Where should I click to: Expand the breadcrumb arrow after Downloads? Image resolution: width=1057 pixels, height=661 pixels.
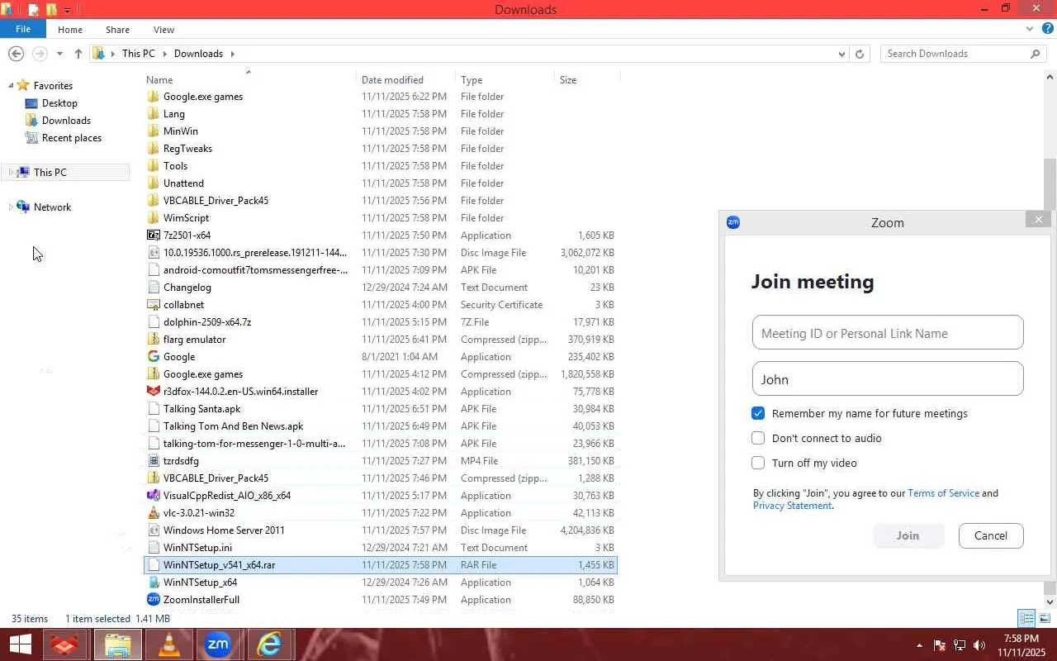[232, 54]
